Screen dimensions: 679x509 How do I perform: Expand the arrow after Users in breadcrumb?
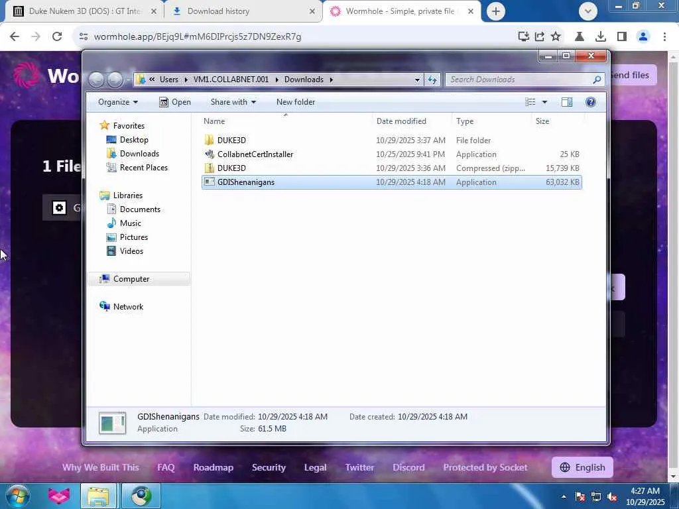coord(186,80)
